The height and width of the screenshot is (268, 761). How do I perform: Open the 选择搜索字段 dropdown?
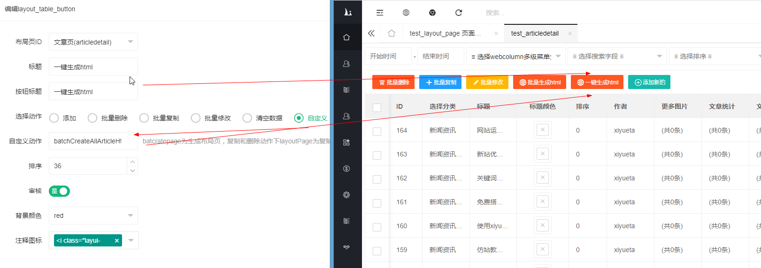pyautogui.click(x=617, y=56)
